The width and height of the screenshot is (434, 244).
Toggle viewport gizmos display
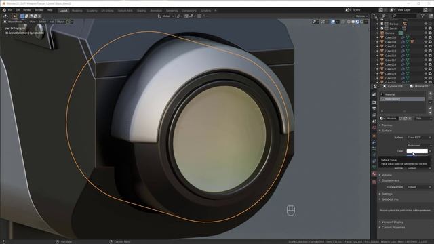click(315, 22)
